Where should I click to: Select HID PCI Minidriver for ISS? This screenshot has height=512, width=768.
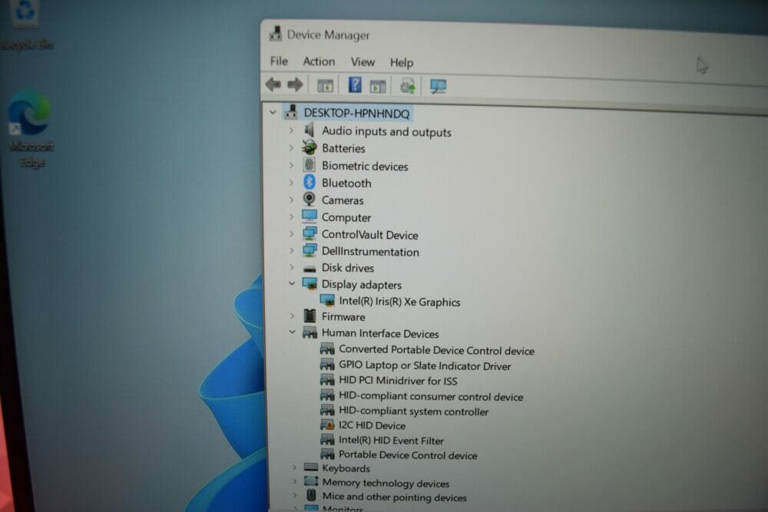pos(398,380)
